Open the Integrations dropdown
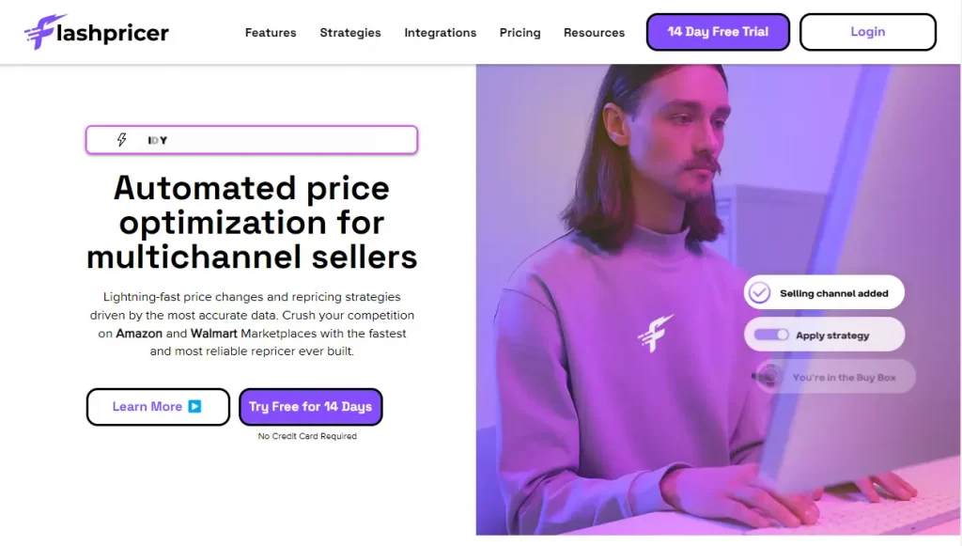 pos(440,33)
